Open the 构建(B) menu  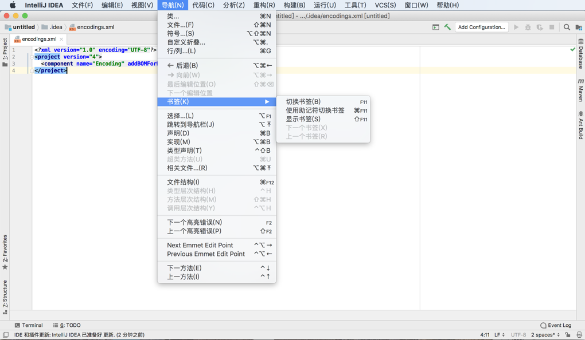coord(294,5)
